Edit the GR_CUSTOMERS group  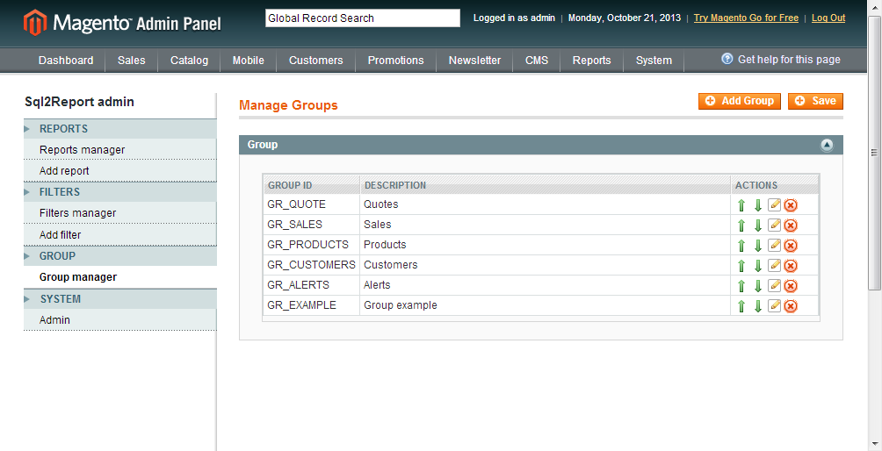pos(775,266)
